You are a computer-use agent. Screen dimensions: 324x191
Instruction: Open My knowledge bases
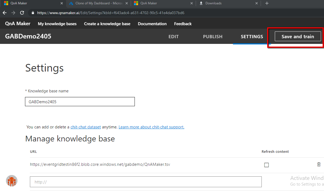pyautogui.click(x=57, y=24)
